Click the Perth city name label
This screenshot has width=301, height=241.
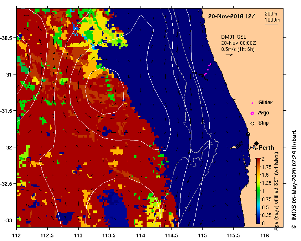266,148
